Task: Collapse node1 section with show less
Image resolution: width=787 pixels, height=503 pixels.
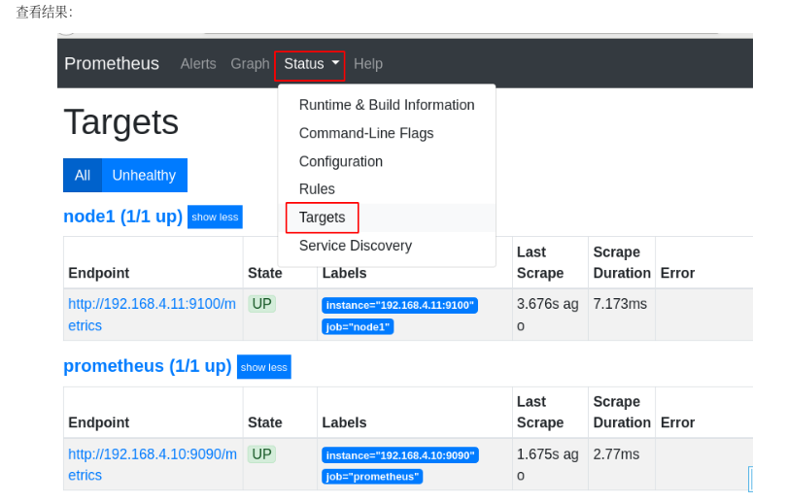Action: [215, 218]
